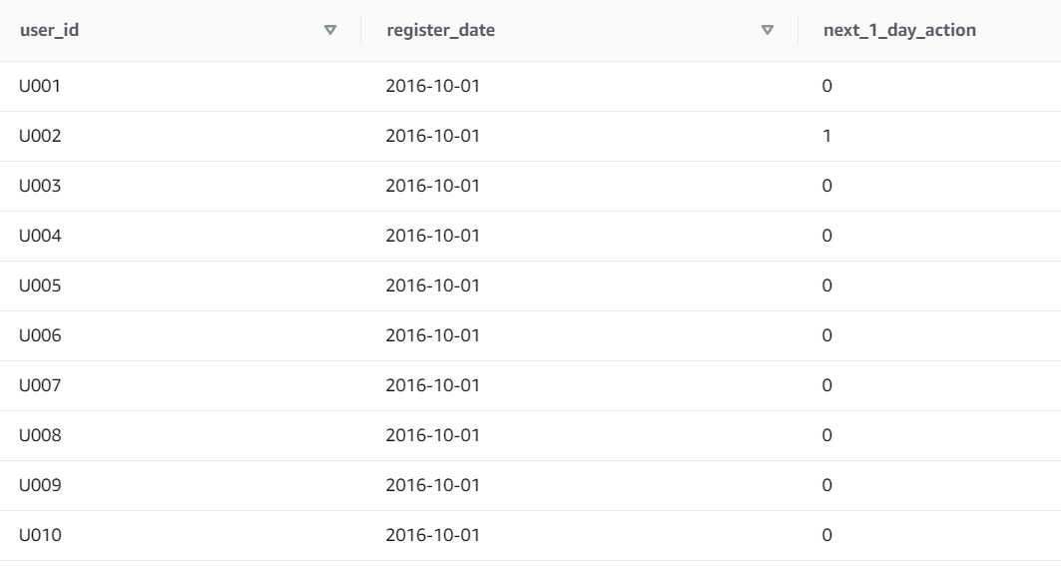Sort by the user_id column header
The width and height of the screenshot is (1061, 569).
click(51, 31)
